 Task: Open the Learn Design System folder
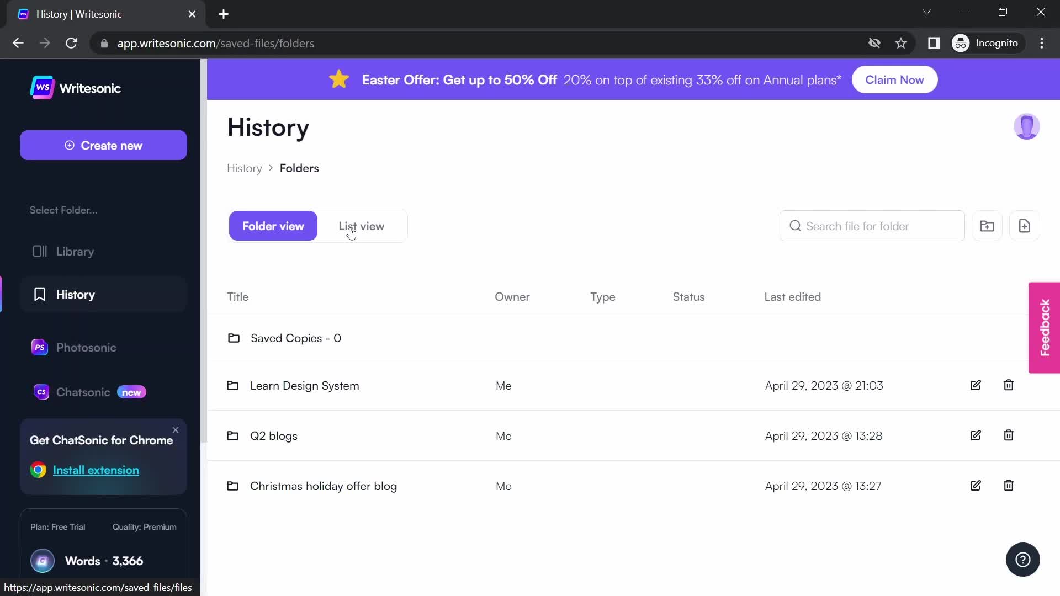pyautogui.click(x=305, y=386)
